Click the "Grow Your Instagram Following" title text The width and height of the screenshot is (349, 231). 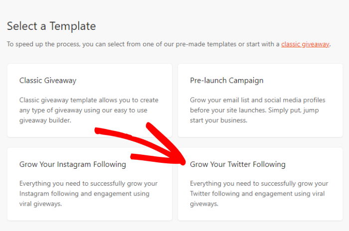pyautogui.click(x=73, y=164)
